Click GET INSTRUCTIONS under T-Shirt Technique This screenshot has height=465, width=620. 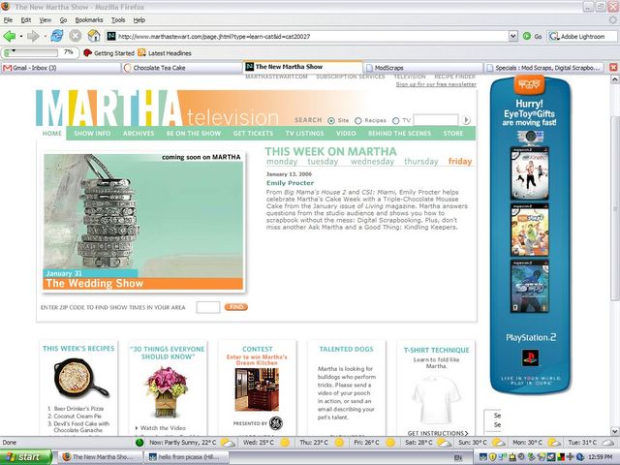[438, 433]
